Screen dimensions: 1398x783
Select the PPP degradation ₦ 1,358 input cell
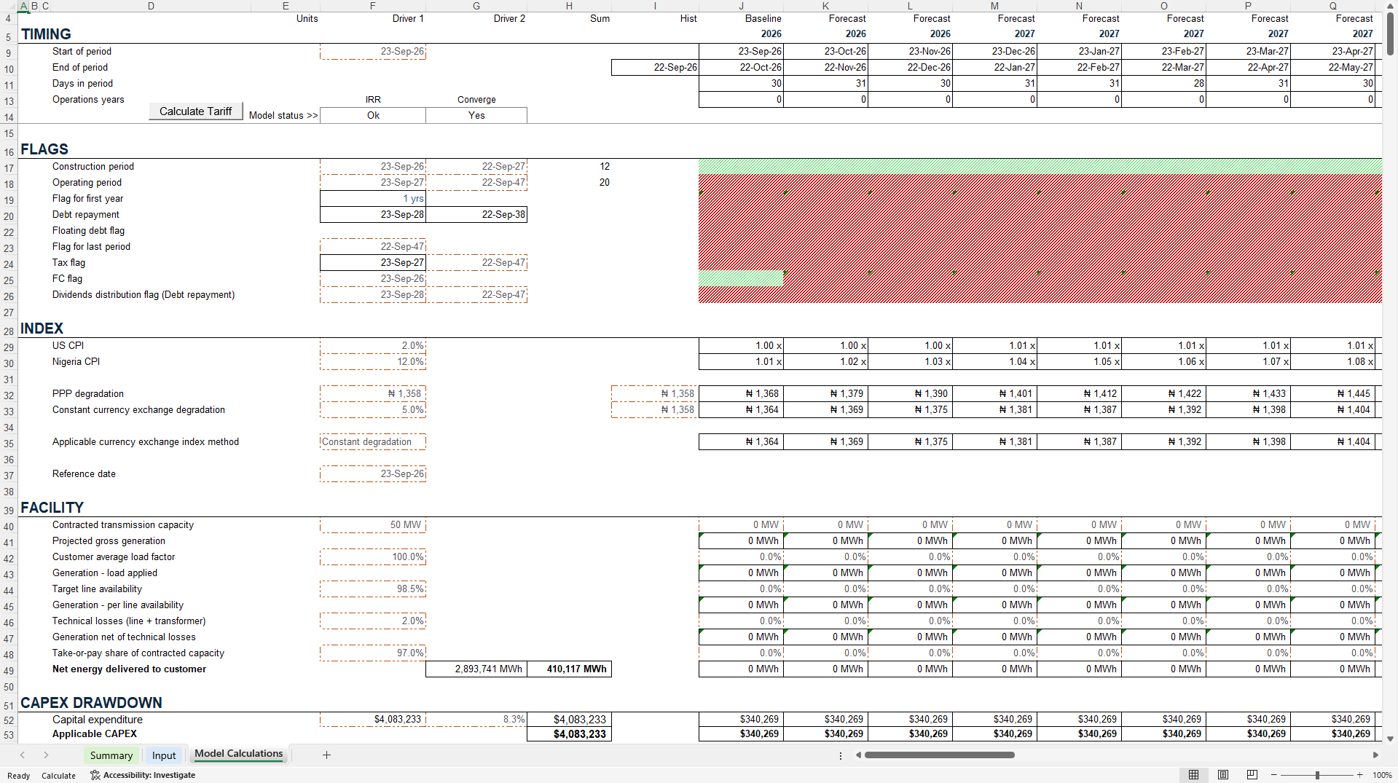[x=373, y=394]
